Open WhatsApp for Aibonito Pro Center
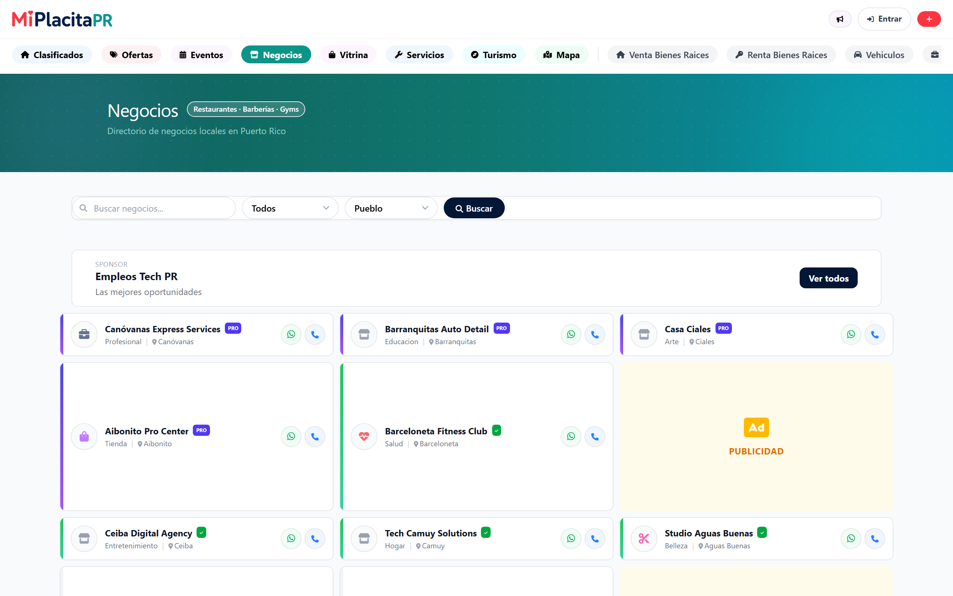 point(291,436)
